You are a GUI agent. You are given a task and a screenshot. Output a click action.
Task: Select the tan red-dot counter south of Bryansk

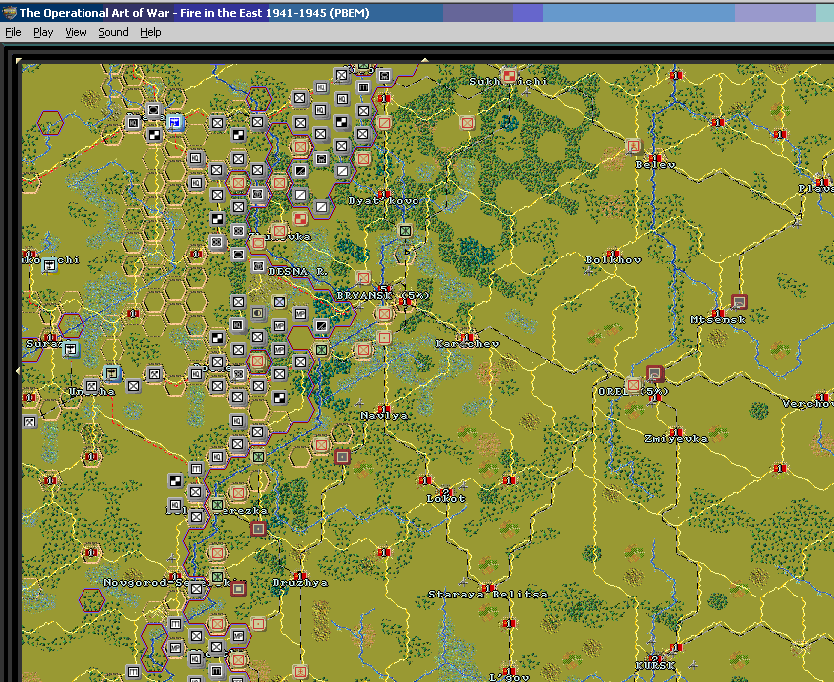point(384,338)
